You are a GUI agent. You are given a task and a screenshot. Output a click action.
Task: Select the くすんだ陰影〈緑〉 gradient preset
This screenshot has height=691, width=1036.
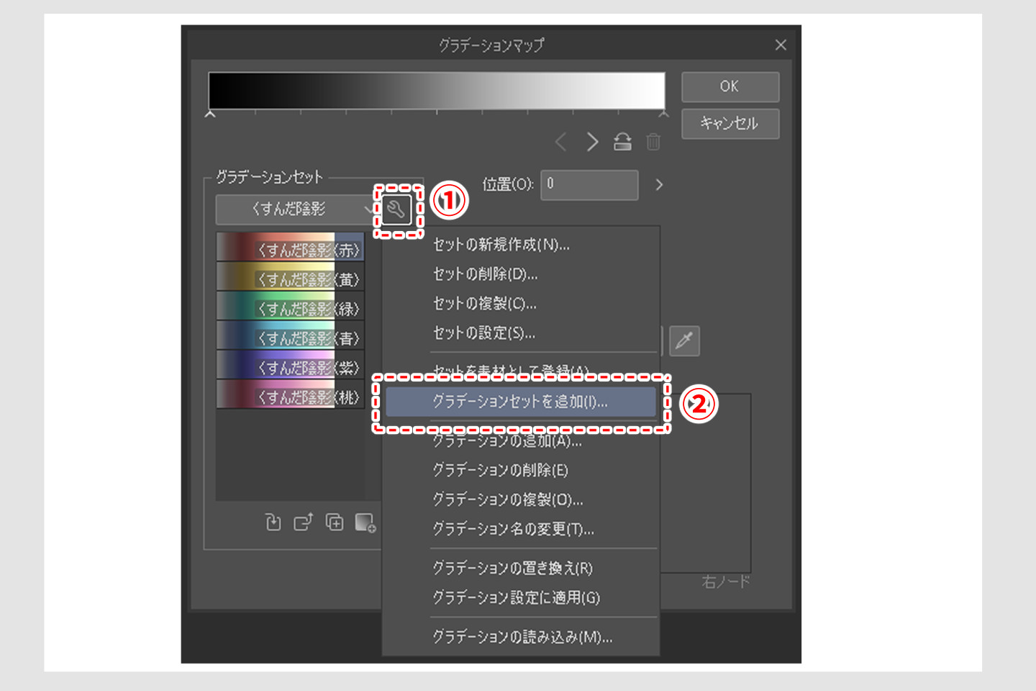pyautogui.click(x=290, y=307)
